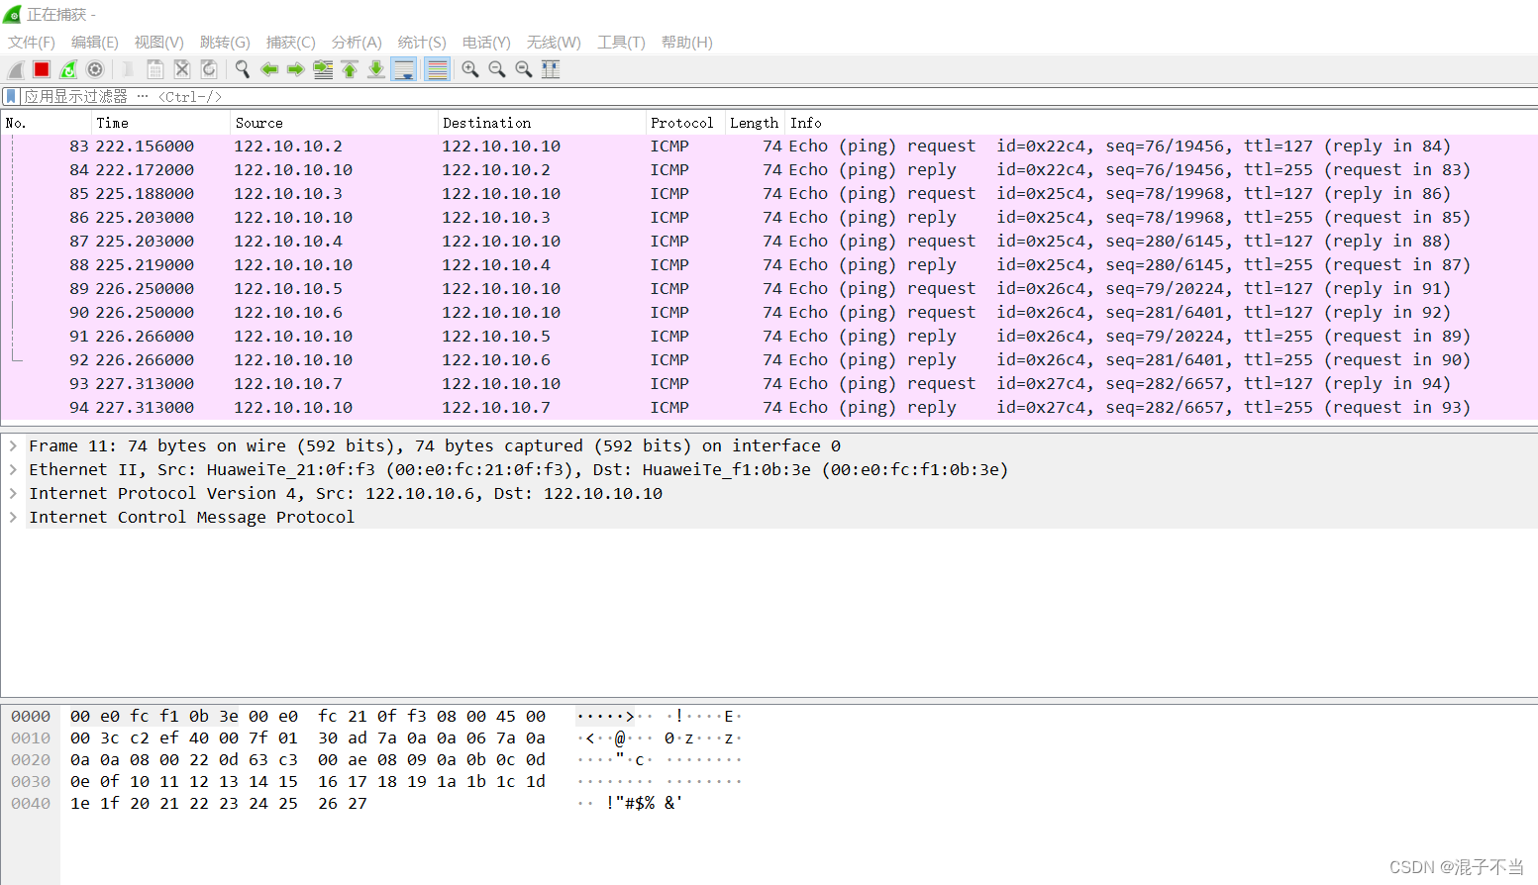The height and width of the screenshot is (885, 1538).
Task: Open the 统计(S) menu
Action: tap(422, 43)
